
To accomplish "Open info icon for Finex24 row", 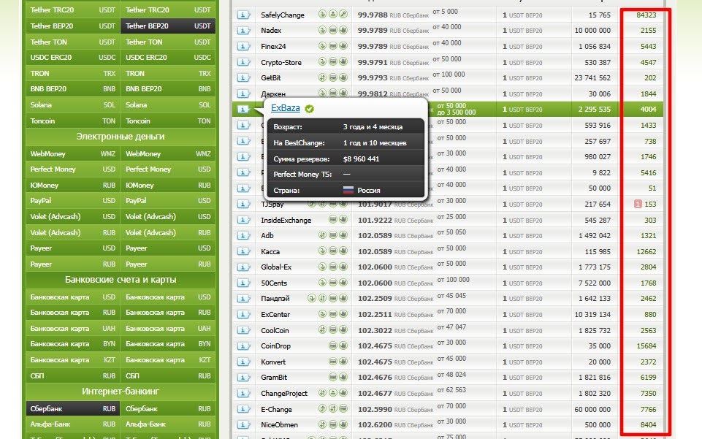I will 243,46.
